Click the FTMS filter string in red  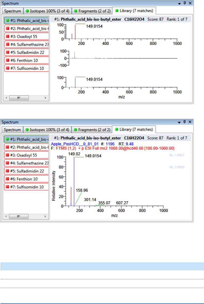pyautogui.click(x=115, y=148)
